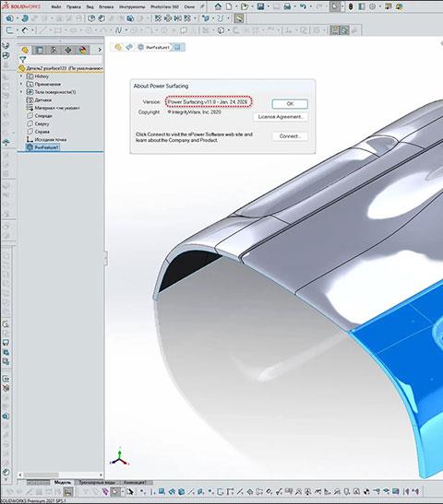Open the Вид menu
The image size is (443, 504).
90,6
